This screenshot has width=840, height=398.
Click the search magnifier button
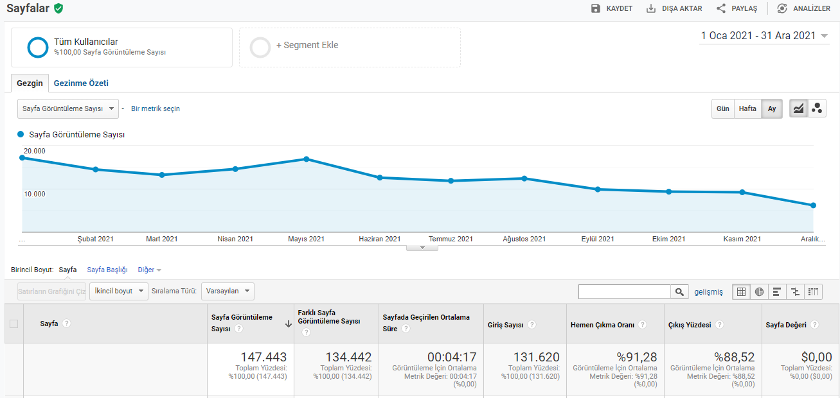[x=679, y=292]
